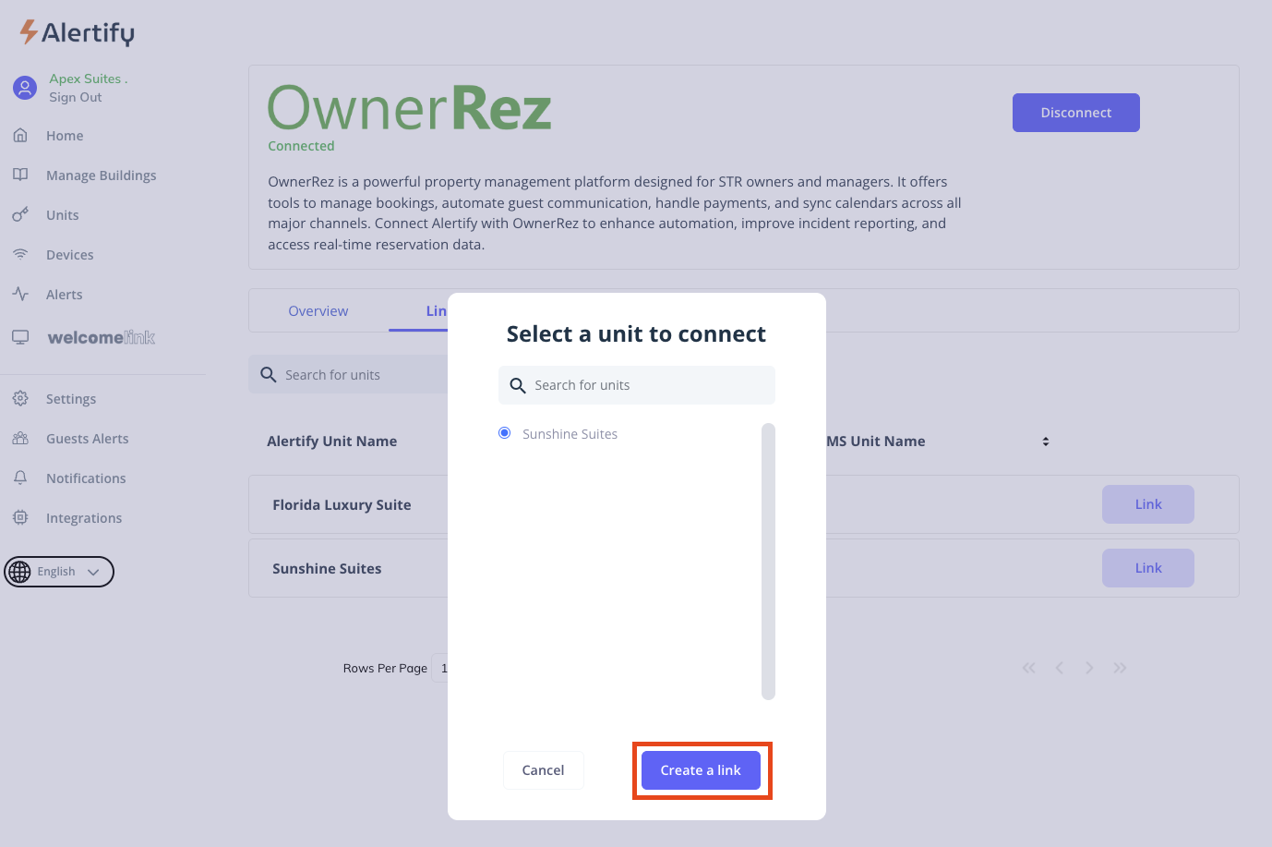
Task: Select the Sunshine Suites radio button
Action: pyautogui.click(x=505, y=433)
